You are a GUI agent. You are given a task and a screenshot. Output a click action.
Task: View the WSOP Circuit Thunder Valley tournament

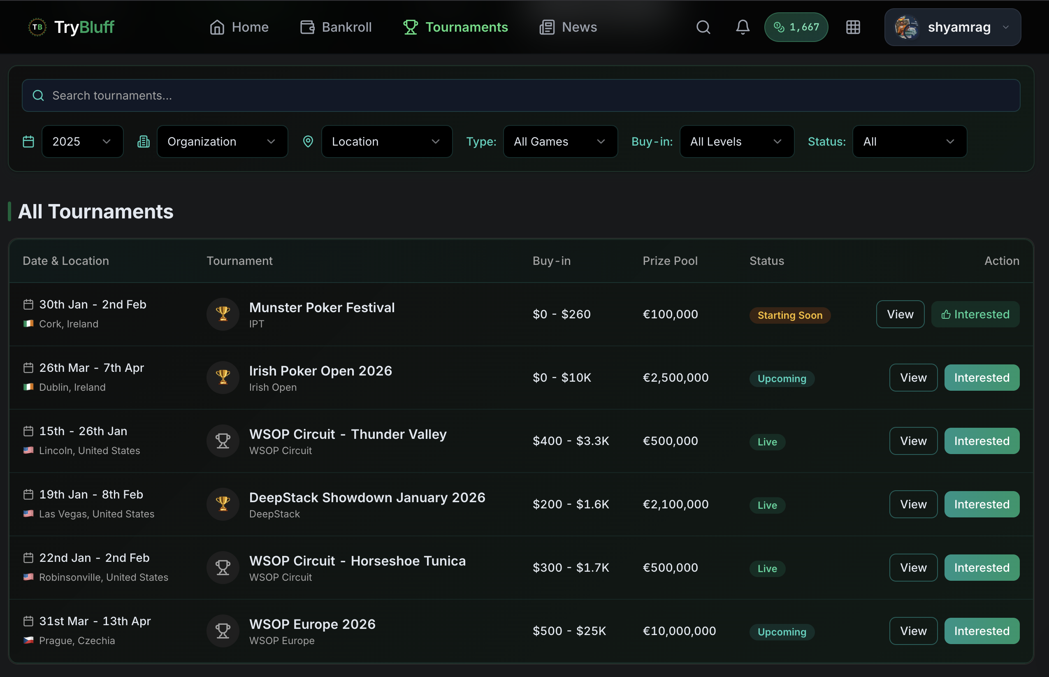pyautogui.click(x=913, y=441)
